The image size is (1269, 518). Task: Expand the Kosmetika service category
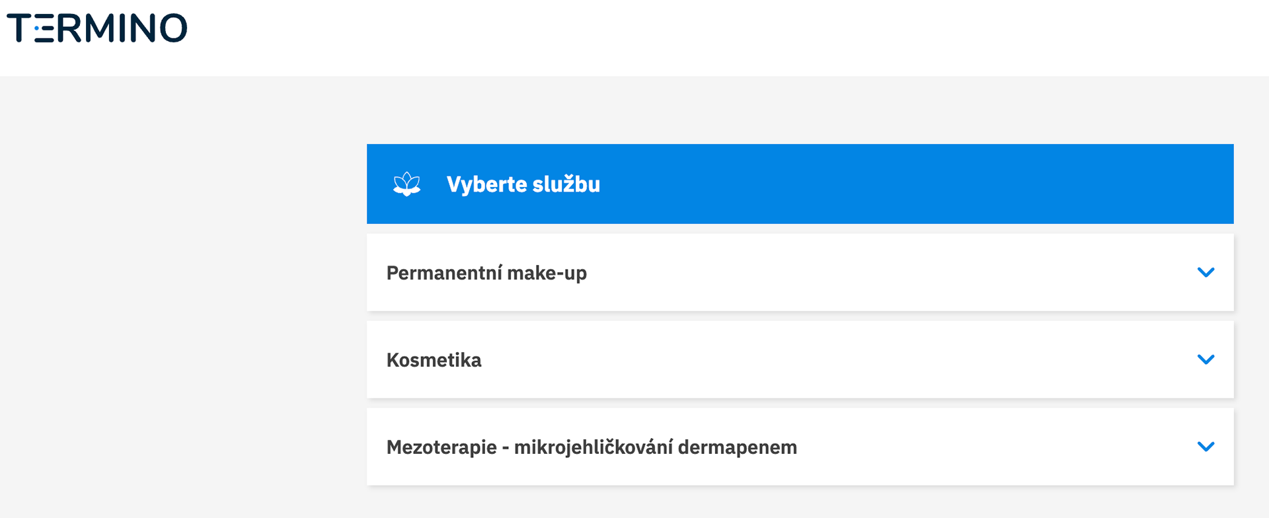(x=800, y=360)
